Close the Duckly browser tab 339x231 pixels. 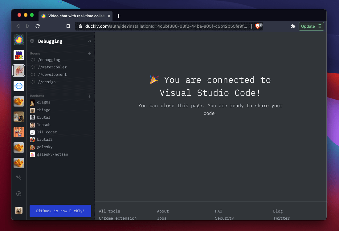109,16
